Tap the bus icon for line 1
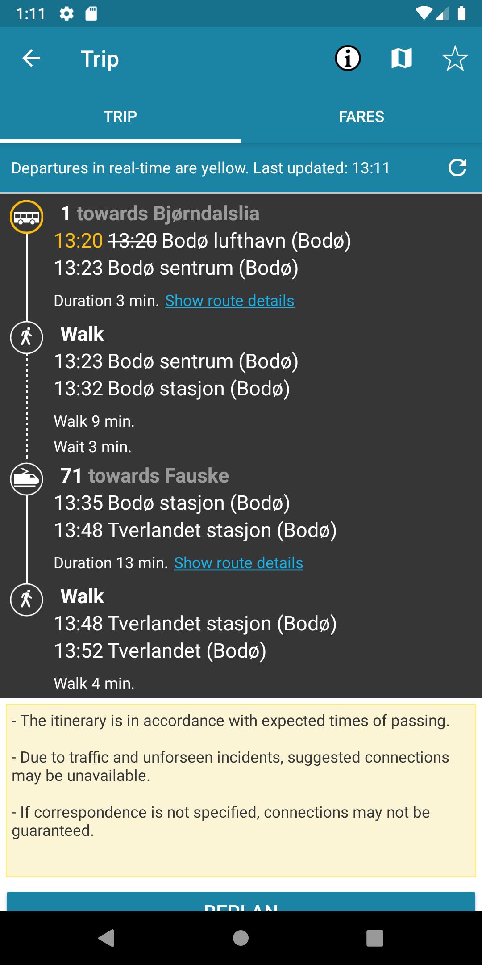This screenshot has width=482, height=965. pyautogui.click(x=27, y=217)
